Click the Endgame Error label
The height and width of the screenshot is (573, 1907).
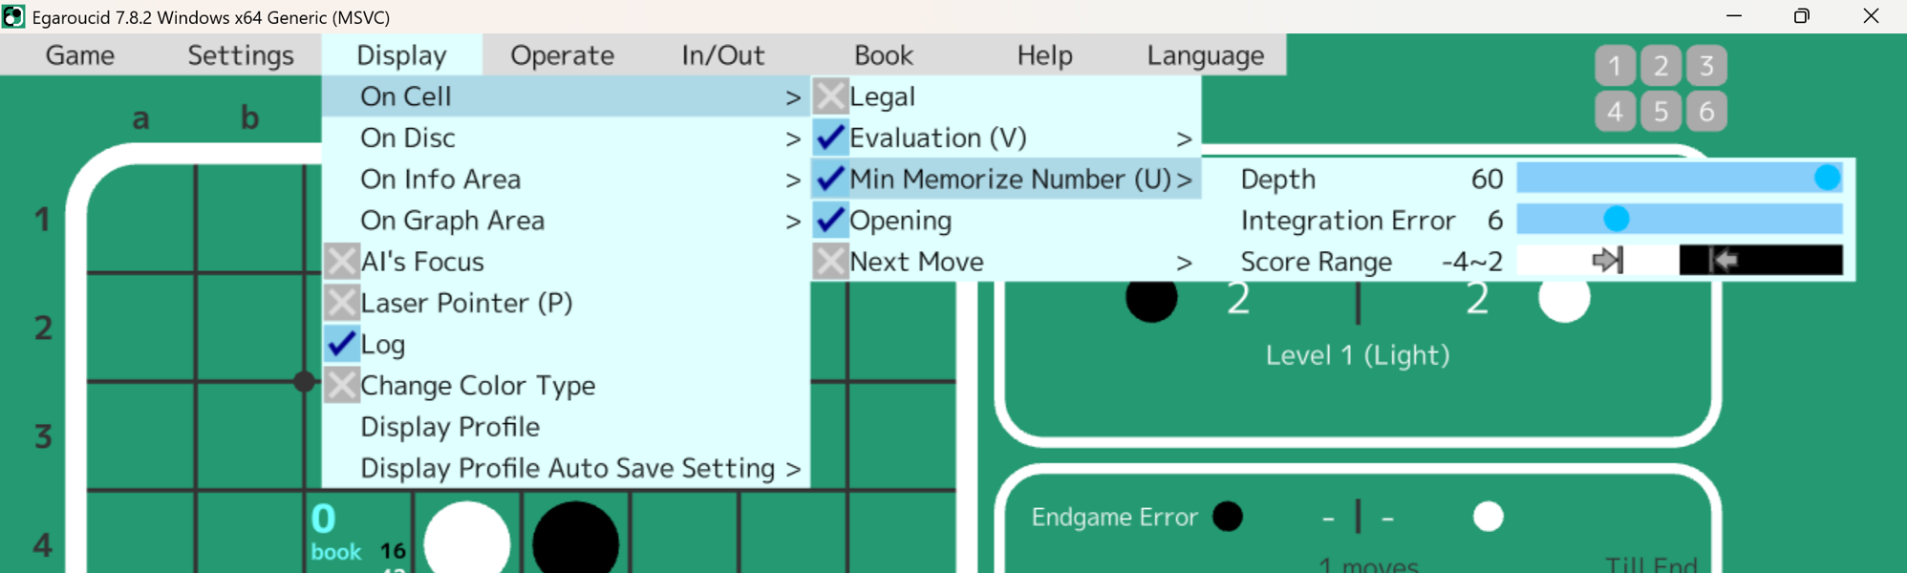point(1114,517)
